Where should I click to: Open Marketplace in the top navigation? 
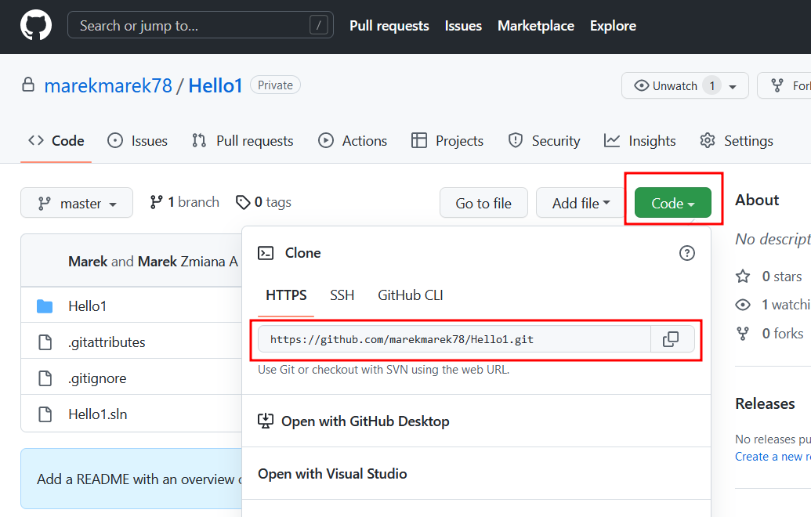536,26
